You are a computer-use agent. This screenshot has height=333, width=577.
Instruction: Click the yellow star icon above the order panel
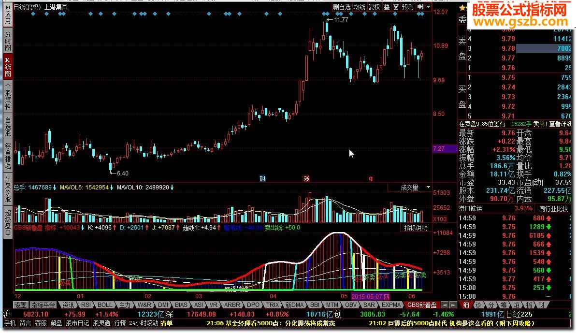pyautogui.click(x=462, y=8)
